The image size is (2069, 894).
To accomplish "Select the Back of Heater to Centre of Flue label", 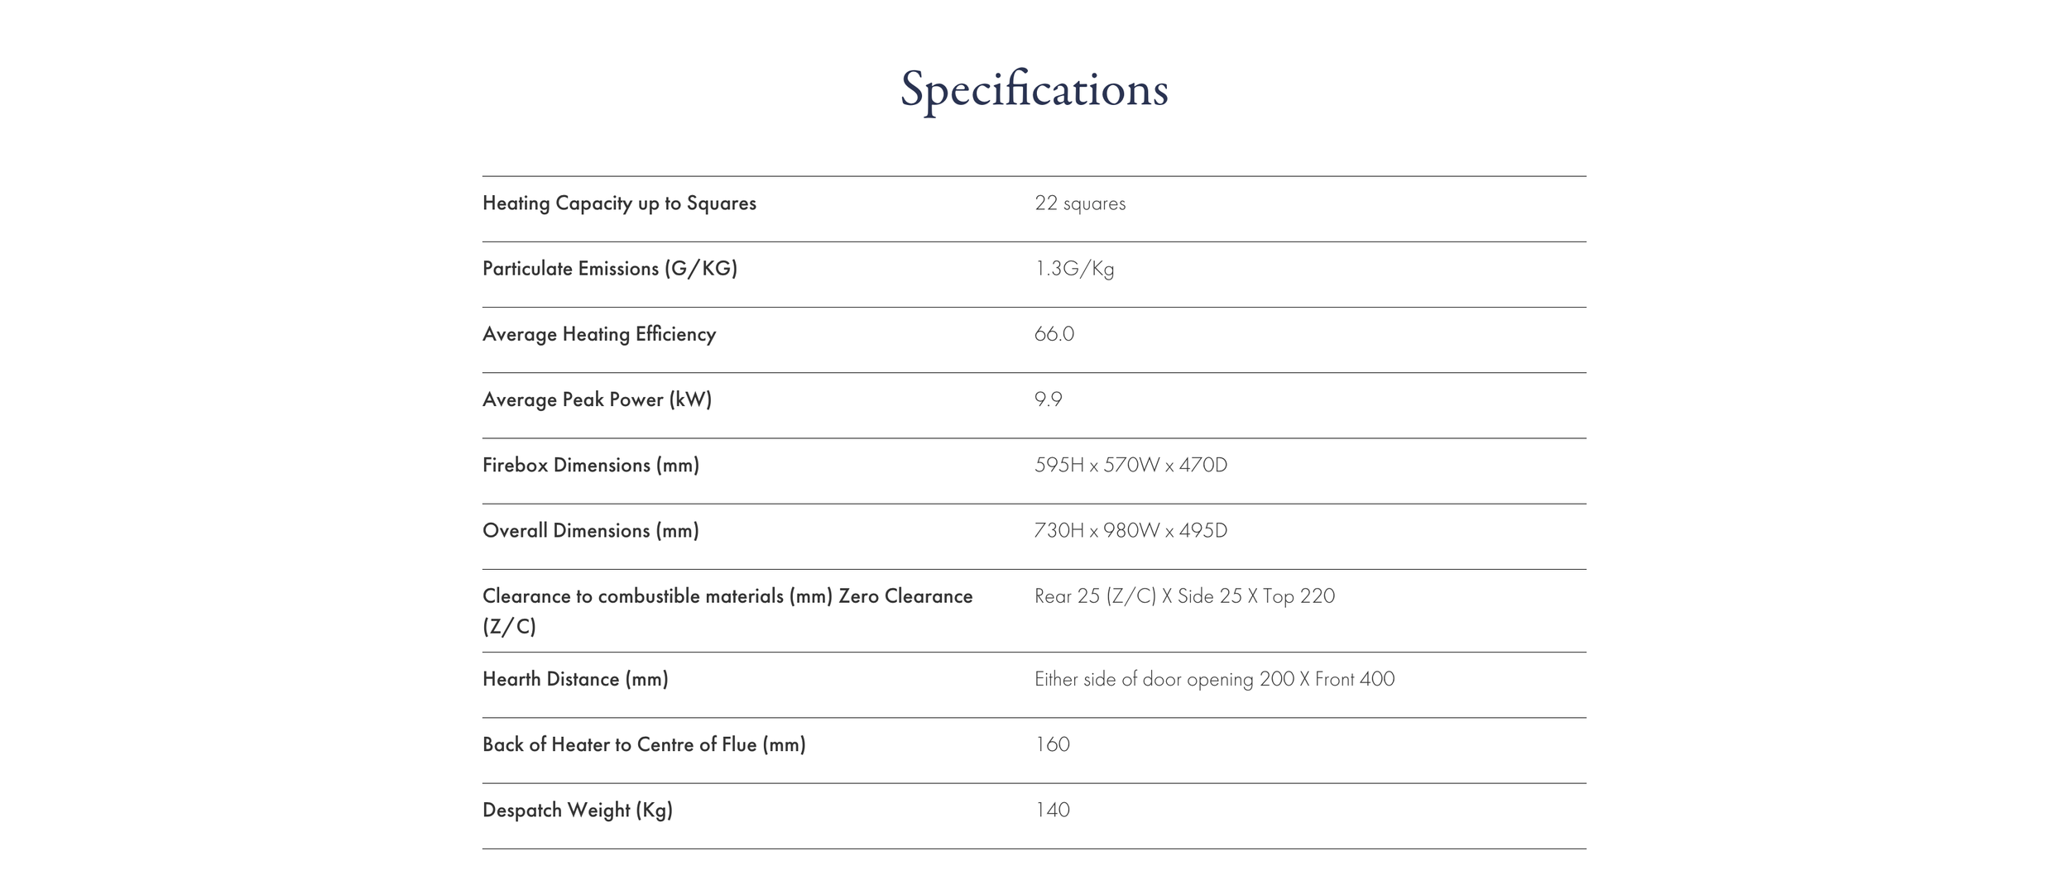I will 644,744.
